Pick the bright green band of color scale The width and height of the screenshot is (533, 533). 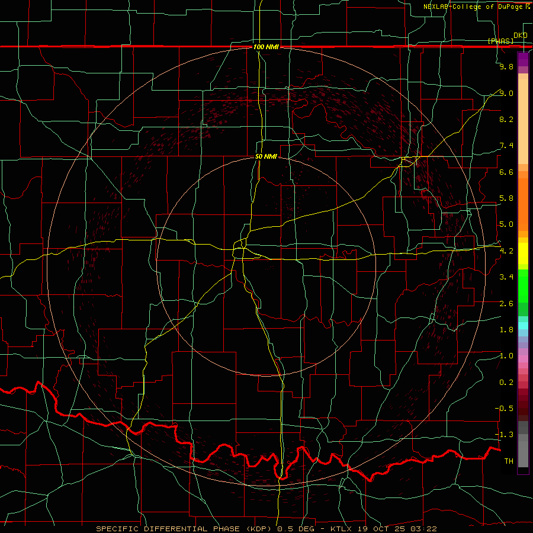(523, 285)
